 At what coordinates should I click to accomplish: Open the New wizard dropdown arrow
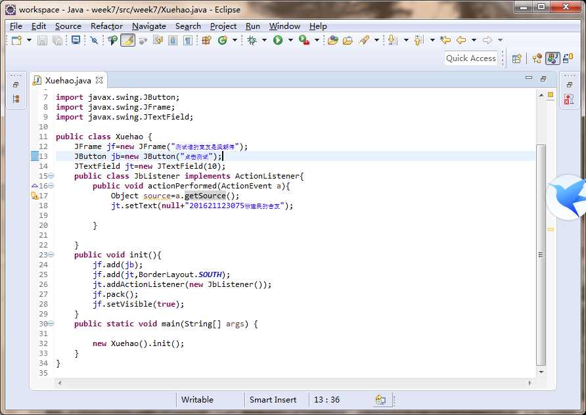coord(29,40)
